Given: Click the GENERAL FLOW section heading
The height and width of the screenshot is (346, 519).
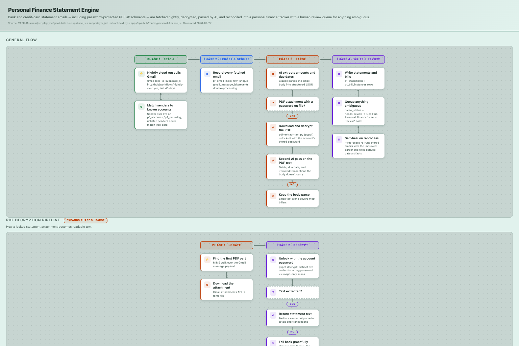Looking at the screenshot, I should tap(21, 40).
